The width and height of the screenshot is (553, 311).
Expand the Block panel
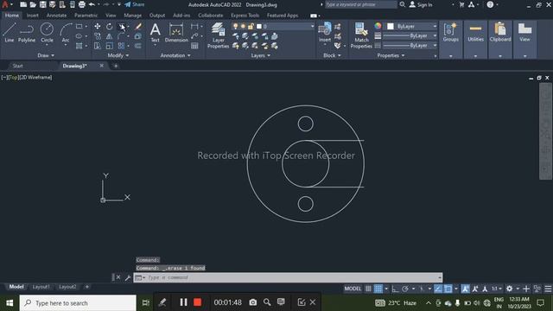(x=332, y=55)
